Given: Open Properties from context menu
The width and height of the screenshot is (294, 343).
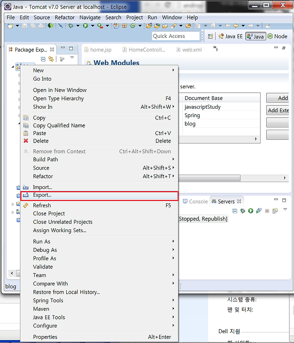Looking at the screenshot, I should [99, 337].
